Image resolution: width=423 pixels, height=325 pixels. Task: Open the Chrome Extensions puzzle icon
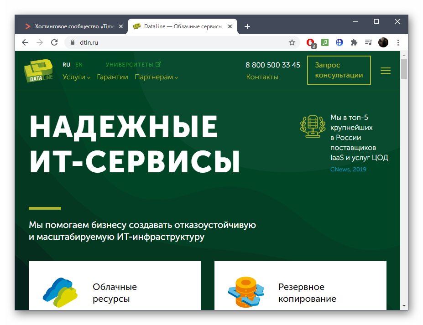354,42
